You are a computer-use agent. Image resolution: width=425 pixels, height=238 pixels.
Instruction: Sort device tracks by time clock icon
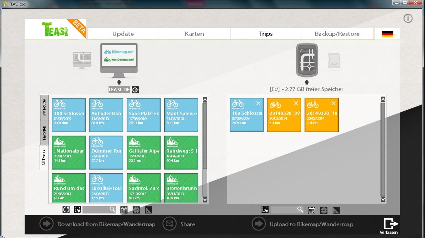[324, 210]
